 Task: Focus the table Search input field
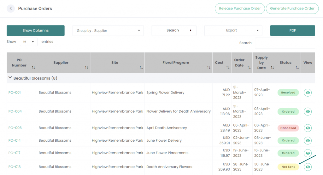285,43
